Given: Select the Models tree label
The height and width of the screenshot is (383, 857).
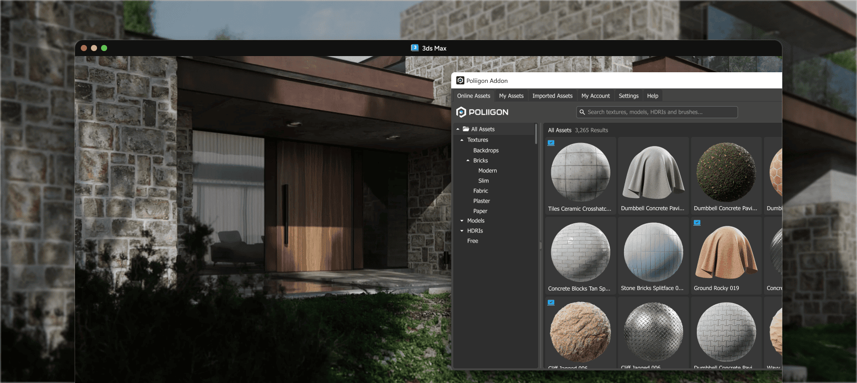Looking at the screenshot, I should 475,221.
